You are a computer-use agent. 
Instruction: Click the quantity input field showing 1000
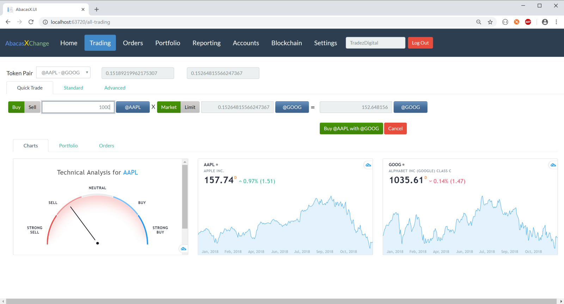tap(78, 107)
